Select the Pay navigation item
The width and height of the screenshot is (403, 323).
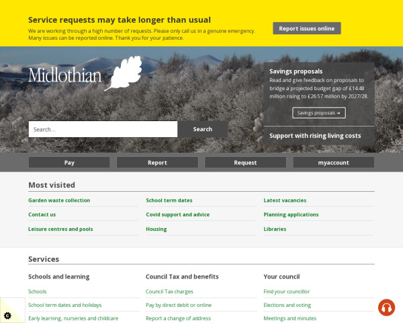[69, 162]
